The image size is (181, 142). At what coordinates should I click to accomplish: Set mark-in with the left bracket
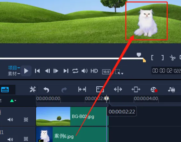[x=152, y=57]
